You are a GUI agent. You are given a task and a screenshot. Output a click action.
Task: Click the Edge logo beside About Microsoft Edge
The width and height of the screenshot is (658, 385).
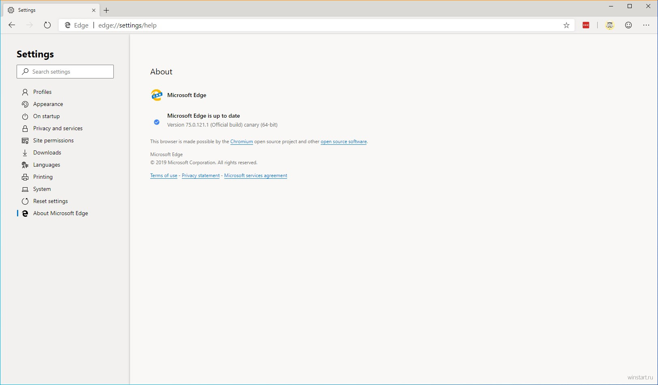coord(25,214)
